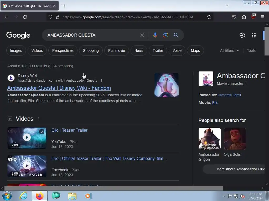The width and height of the screenshot is (269, 201).
Task: Open the Jameela Jamil link
Action: pos(229,95)
